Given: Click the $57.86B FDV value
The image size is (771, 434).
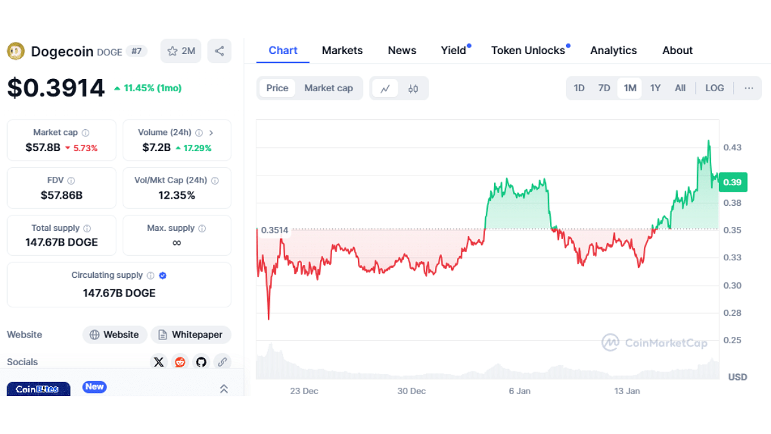Looking at the screenshot, I should click(61, 195).
